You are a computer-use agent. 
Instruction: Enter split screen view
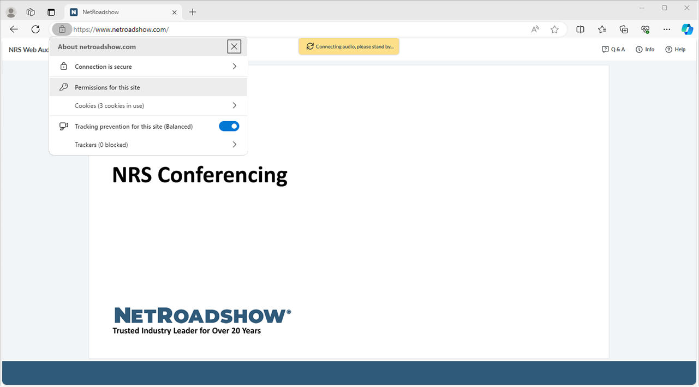[580, 29]
